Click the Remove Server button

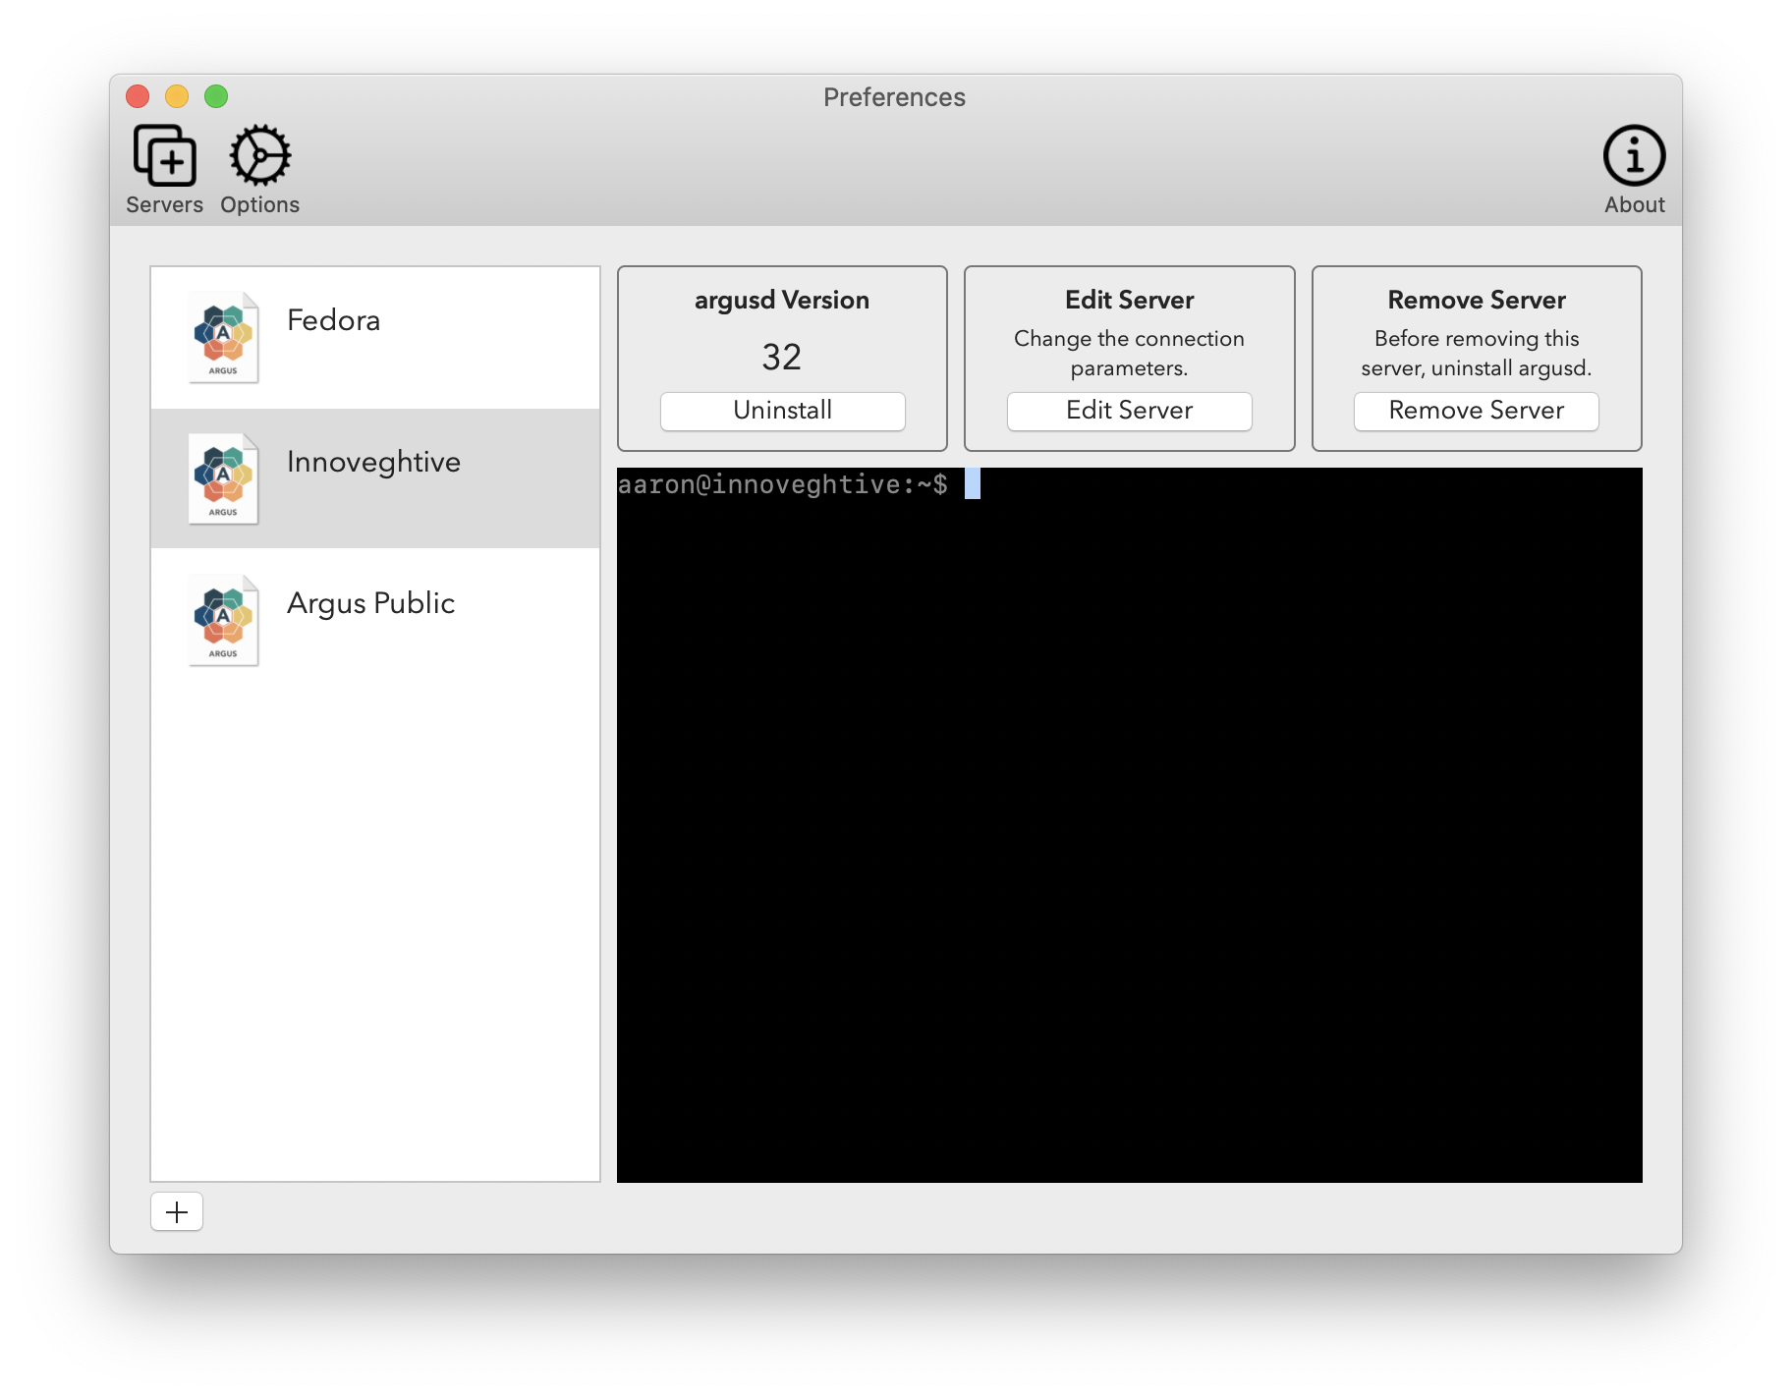1476,411
